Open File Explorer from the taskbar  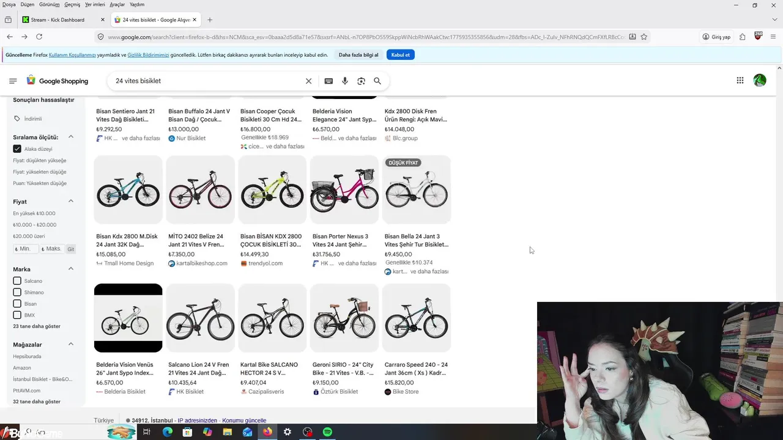click(227, 432)
